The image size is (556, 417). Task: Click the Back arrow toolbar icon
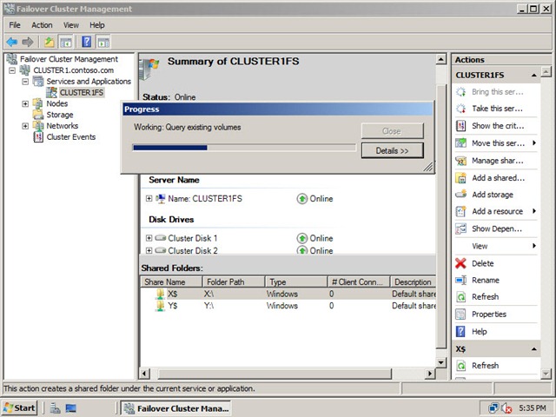tap(12, 43)
